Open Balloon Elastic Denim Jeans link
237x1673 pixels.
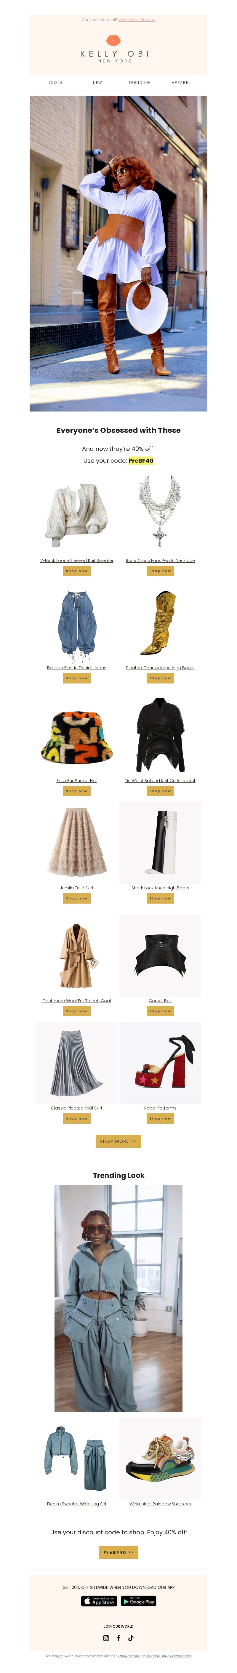(x=77, y=667)
